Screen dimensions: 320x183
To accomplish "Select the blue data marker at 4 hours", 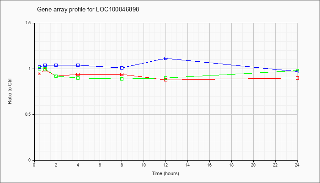I will 78,65.
